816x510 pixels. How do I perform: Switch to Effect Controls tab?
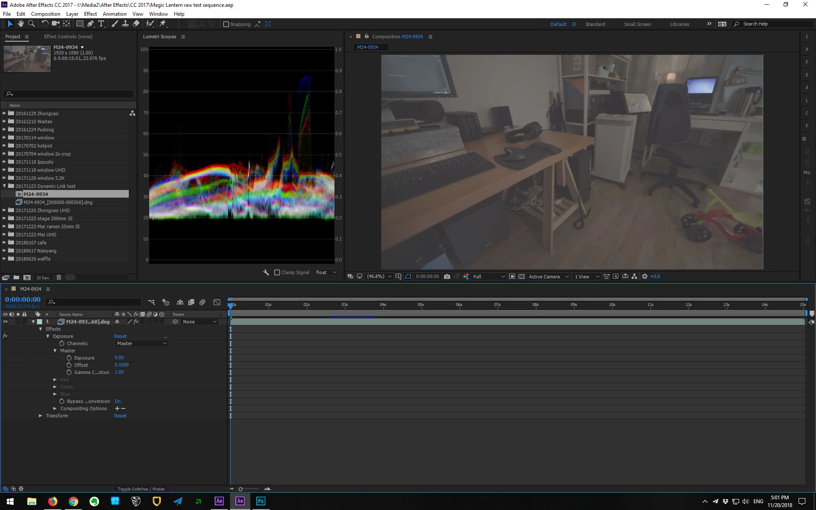point(68,37)
